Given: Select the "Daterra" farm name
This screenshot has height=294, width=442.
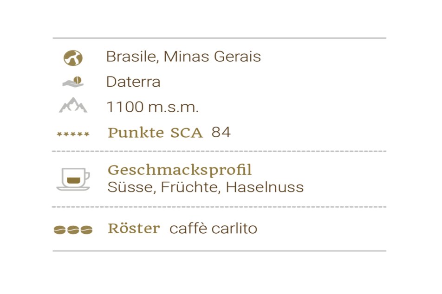Looking at the screenshot, I should pyautogui.click(x=133, y=82).
